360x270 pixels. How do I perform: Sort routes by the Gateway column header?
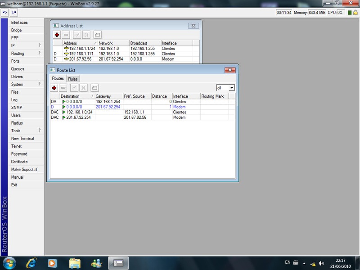coord(109,96)
